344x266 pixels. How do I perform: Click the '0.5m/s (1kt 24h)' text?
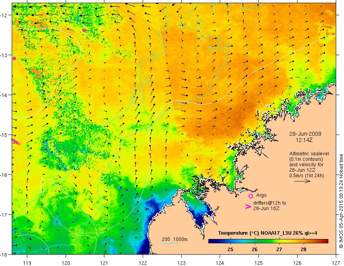click(x=306, y=176)
